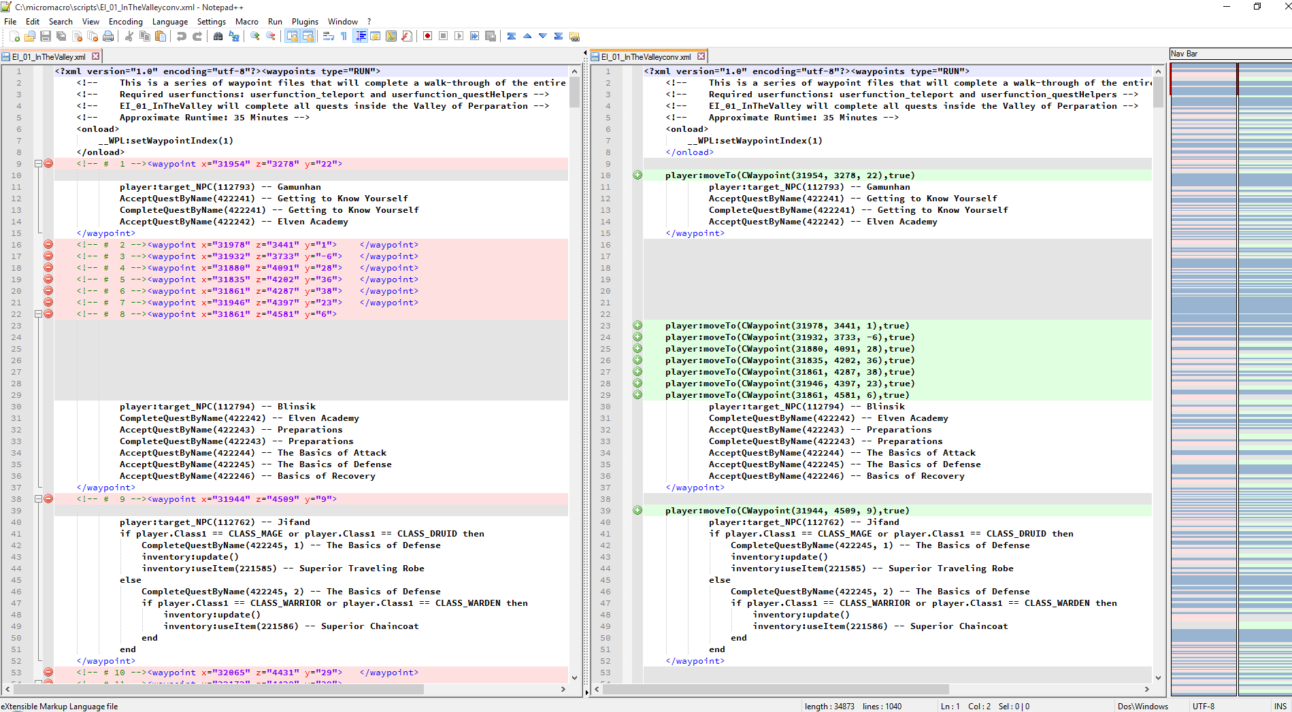1292x712 pixels.
Task: Open the Encoding menu
Action: pos(125,22)
